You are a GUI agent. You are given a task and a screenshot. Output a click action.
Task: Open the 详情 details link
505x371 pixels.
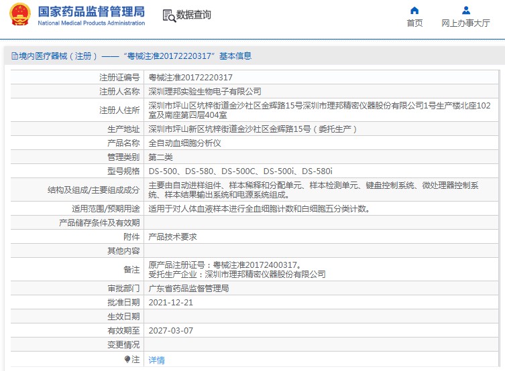[156, 360]
